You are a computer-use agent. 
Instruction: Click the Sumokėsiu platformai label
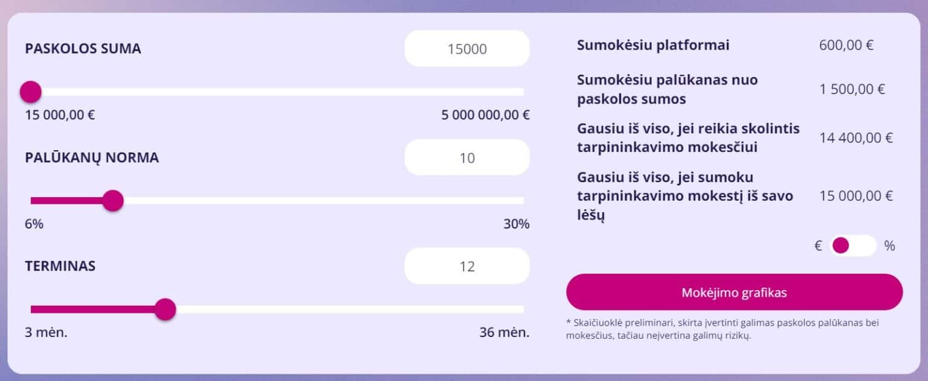click(x=653, y=45)
